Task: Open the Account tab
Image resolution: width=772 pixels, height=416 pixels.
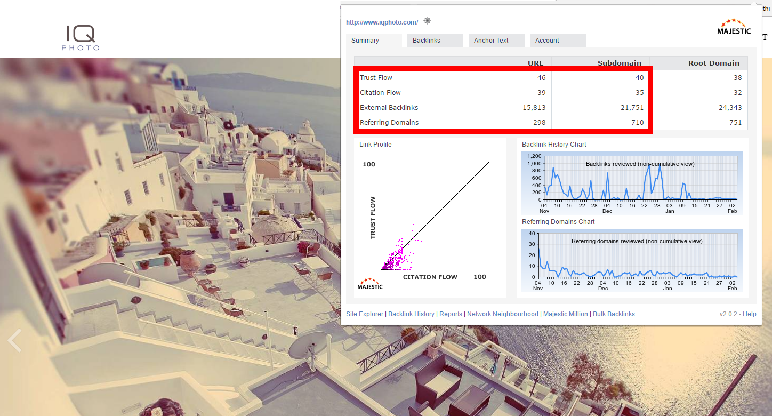Action: coord(558,41)
